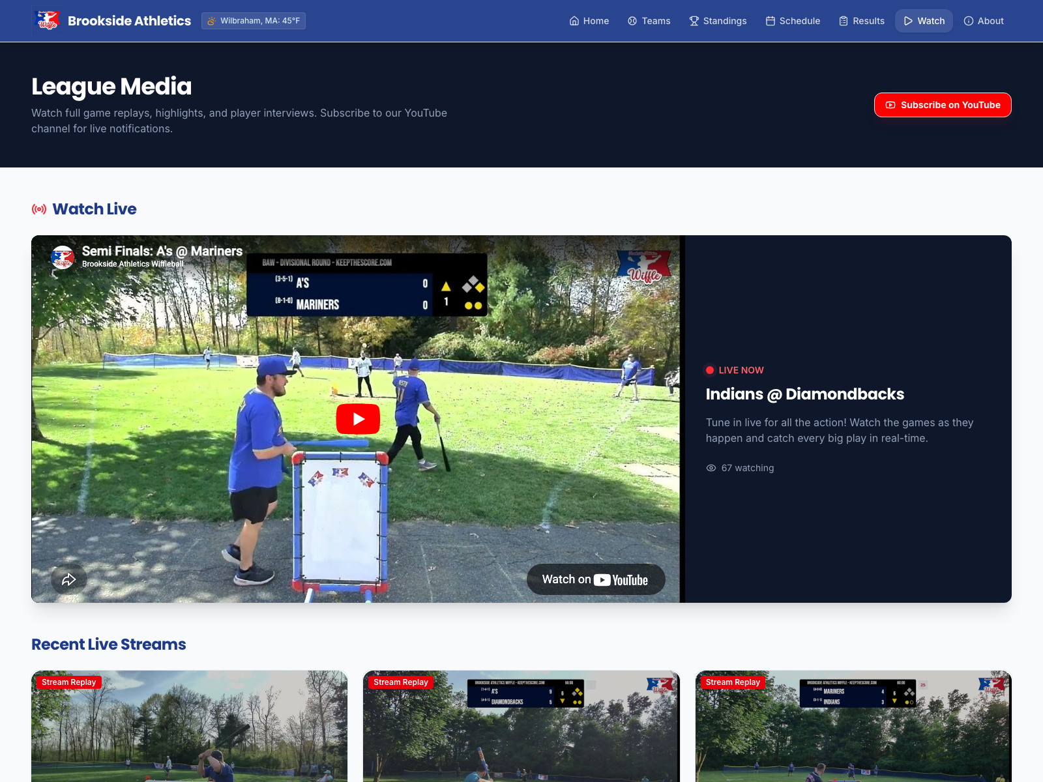The image size is (1043, 782).
Task: Click the channel avatar on the video player
Action: (x=63, y=257)
